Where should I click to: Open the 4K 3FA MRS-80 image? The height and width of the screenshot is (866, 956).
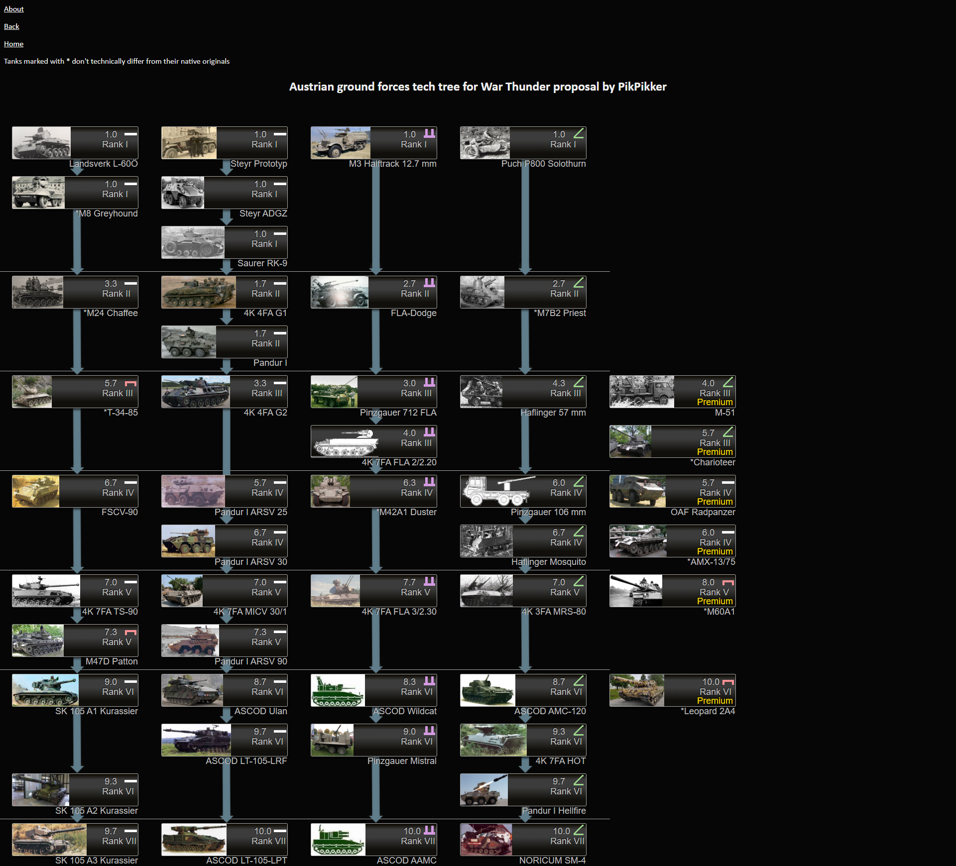click(486, 591)
